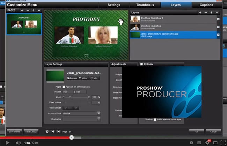Switch to the Thumbnails tab

[x=145, y=5]
